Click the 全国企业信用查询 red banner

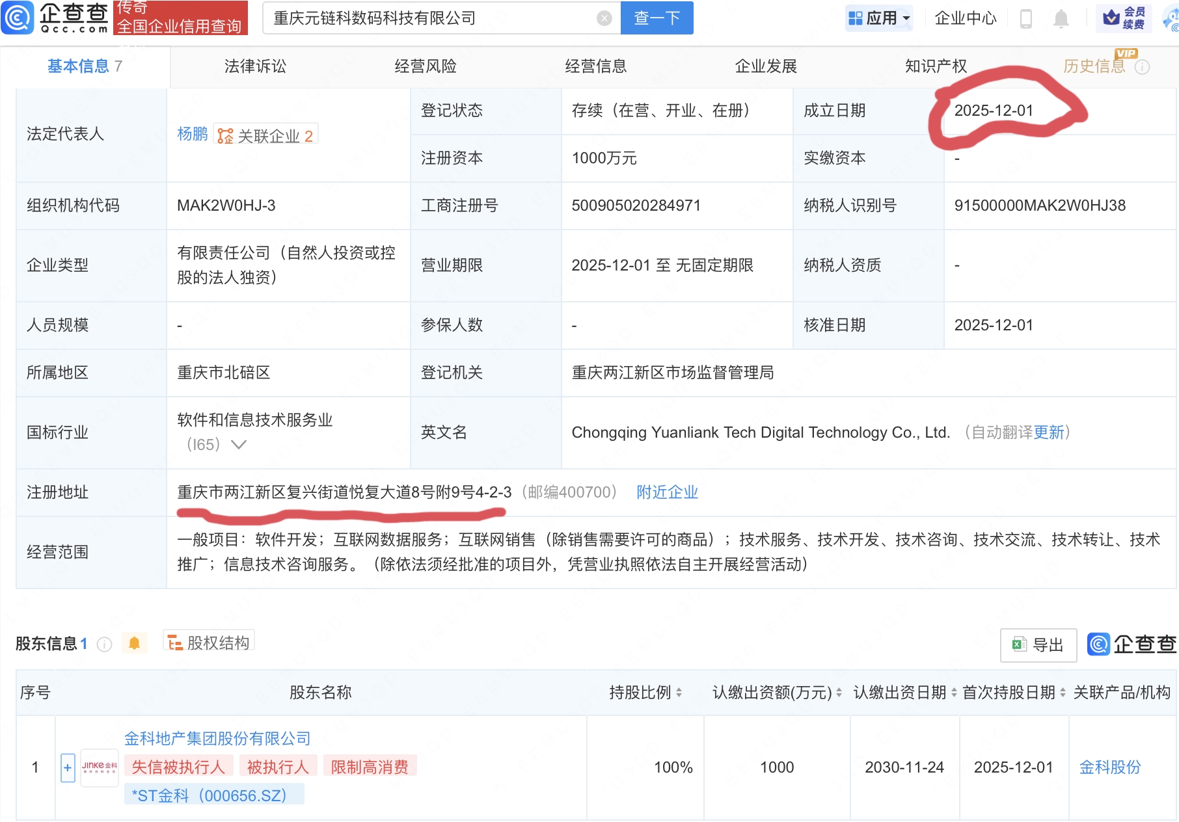180,25
